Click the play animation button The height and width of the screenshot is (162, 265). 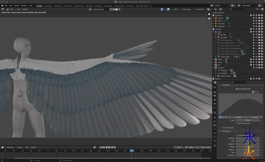(109, 147)
